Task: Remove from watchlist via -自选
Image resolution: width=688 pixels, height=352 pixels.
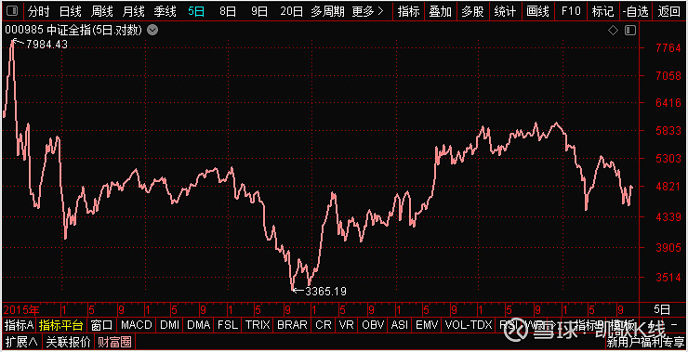Action: [x=635, y=11]
